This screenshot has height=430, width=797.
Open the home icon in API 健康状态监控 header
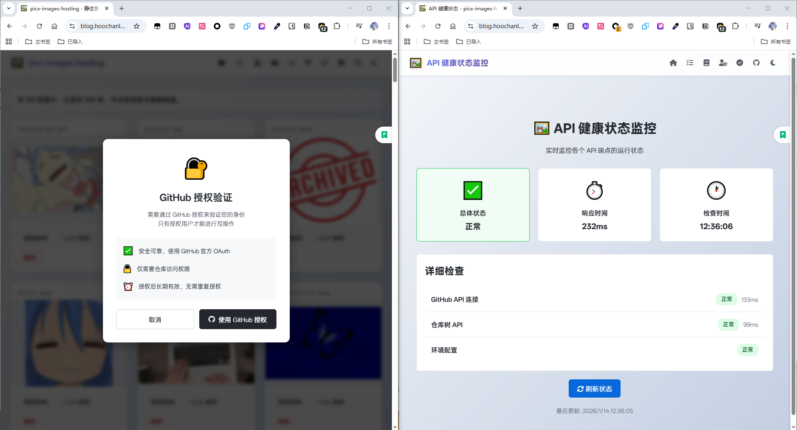(x=673, y=63)
